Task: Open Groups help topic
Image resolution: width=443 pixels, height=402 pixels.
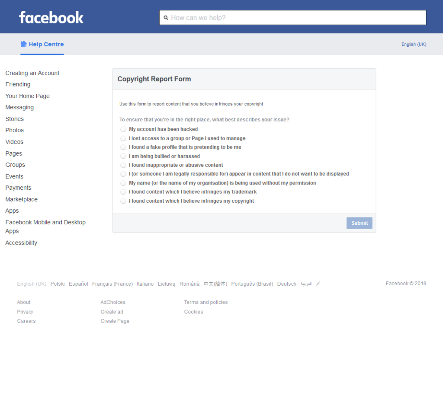Action: [x=15, y=165]
